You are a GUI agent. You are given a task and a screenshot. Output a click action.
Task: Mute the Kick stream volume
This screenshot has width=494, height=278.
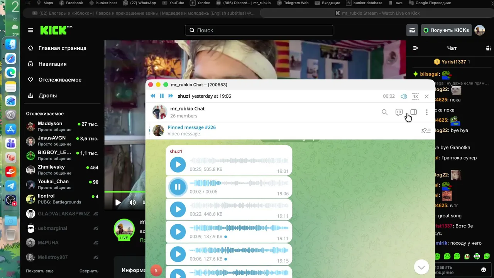(132, 202)
